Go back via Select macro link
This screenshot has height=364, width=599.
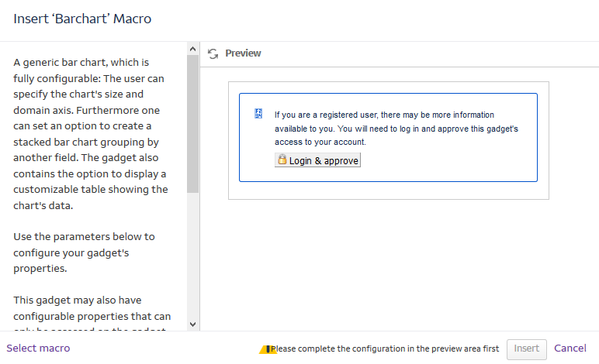tap(38, 349)
